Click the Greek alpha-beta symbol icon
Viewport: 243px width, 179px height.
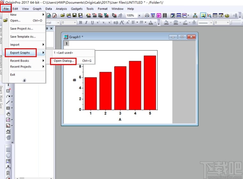[x=116, y=23]
